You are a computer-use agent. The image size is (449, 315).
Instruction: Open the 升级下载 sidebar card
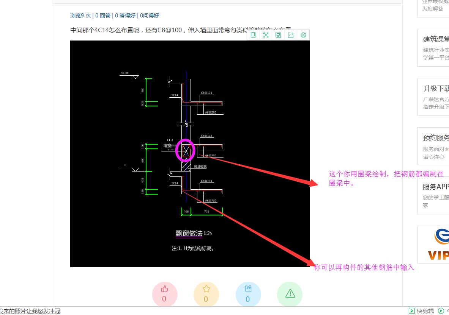[433, 97]
